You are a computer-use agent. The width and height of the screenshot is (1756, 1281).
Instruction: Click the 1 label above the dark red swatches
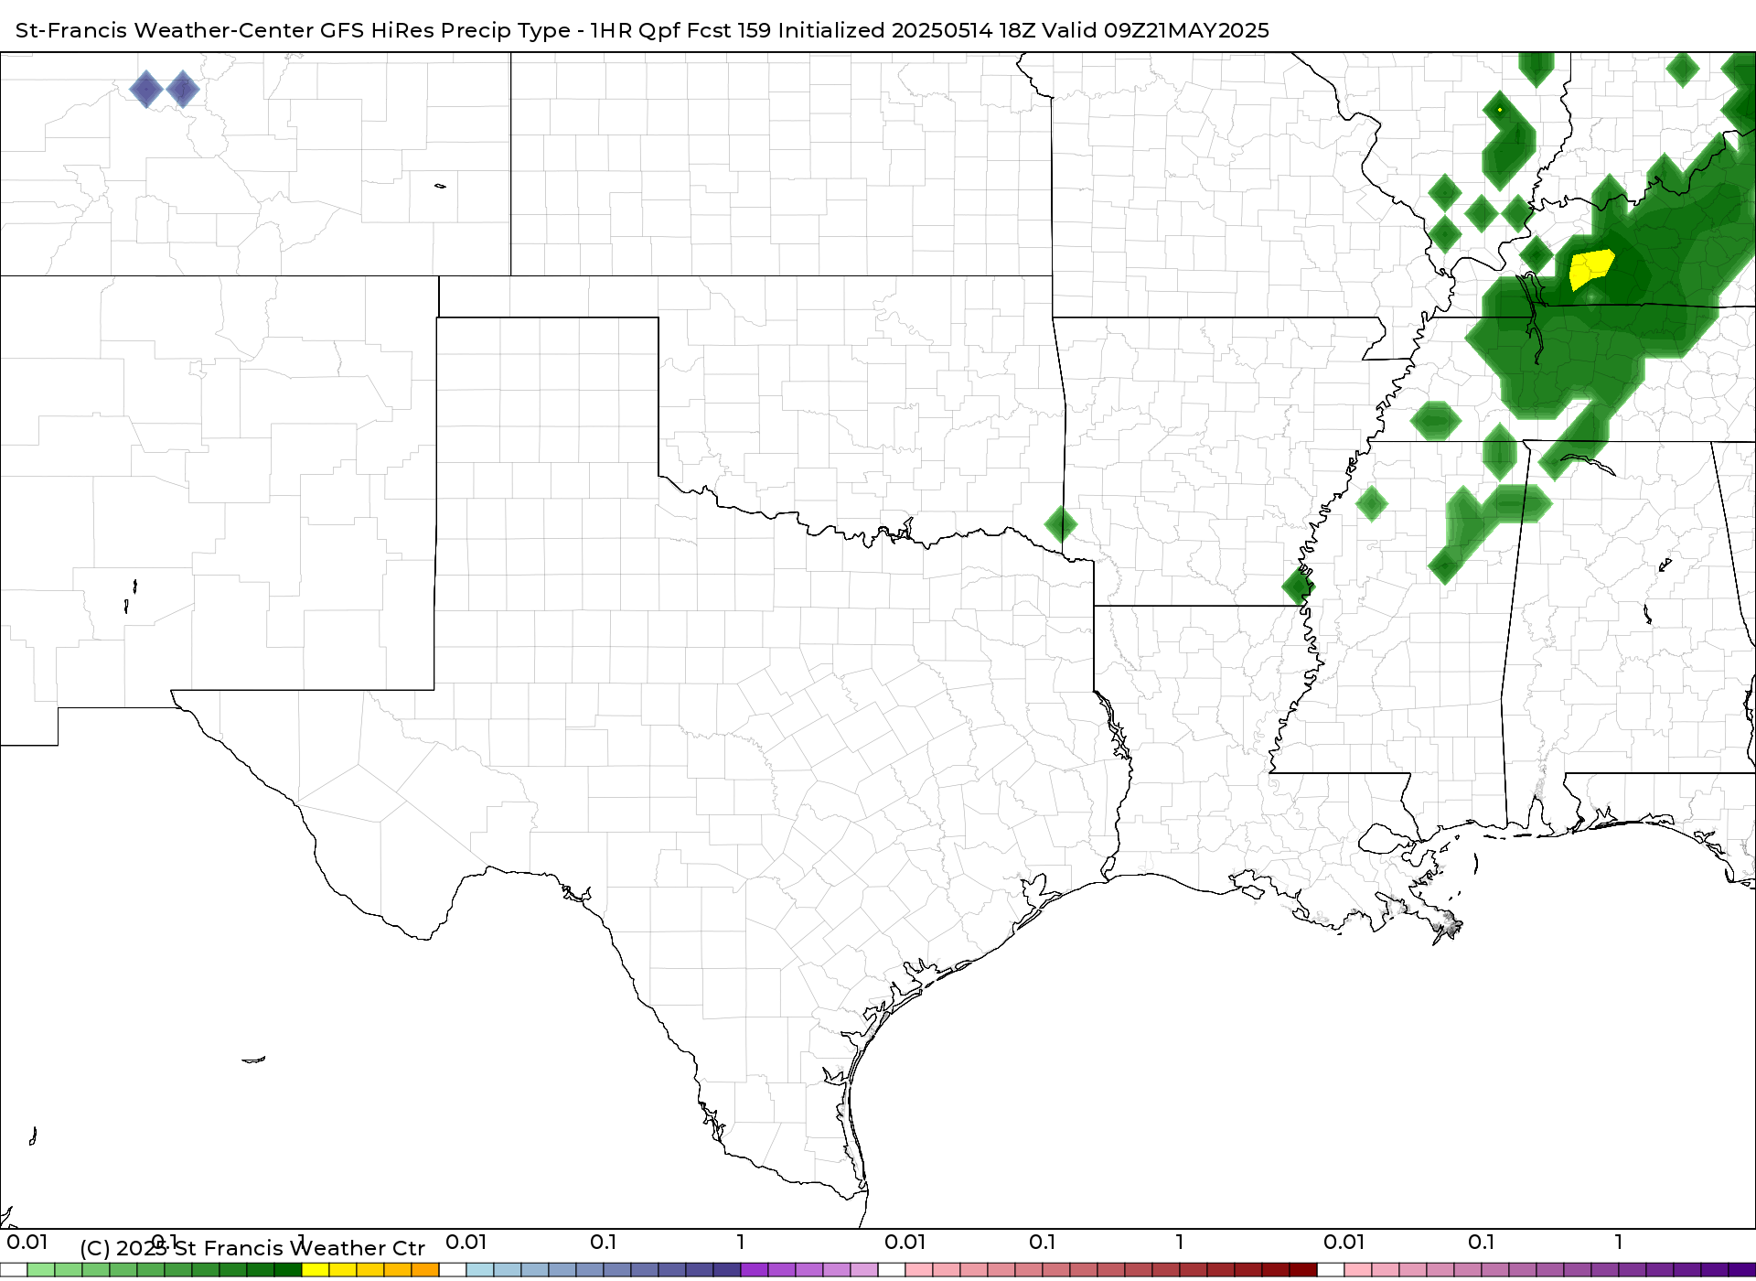1180,1242
